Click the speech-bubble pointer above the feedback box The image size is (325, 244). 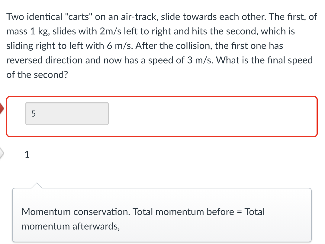click(x=37, y=185)
